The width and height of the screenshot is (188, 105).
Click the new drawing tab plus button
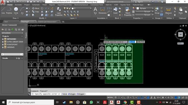coord(63,22)
